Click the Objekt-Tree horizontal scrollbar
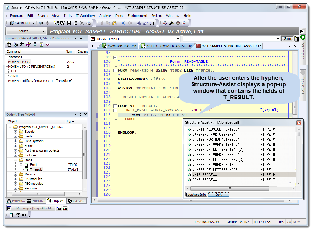This screenshot has width=312, height=230. tap(38, 194)
